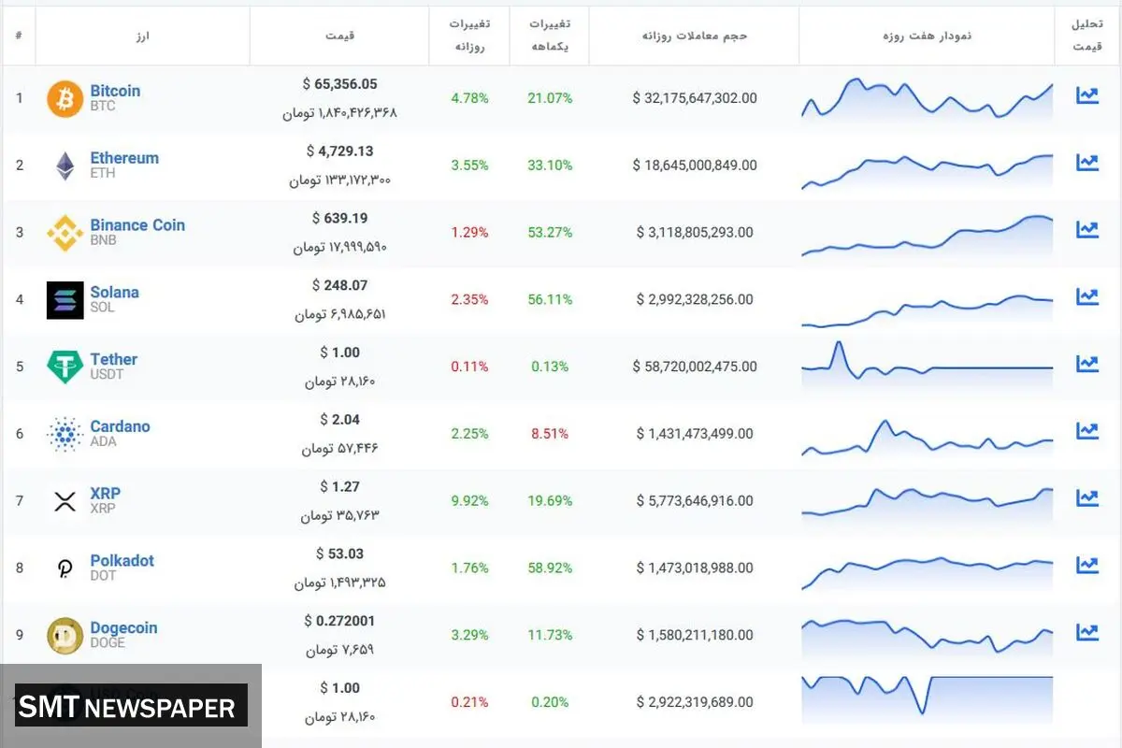Open the Tether coin page link
The image size is (1122, 748).
[x=113, y=360]
